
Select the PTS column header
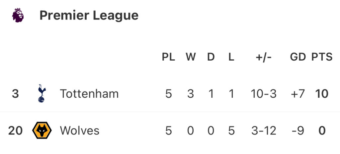click(x=322, y=57)
